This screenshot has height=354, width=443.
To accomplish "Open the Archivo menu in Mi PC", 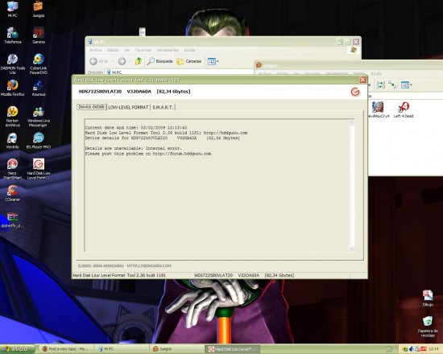I will pos(96,50).
